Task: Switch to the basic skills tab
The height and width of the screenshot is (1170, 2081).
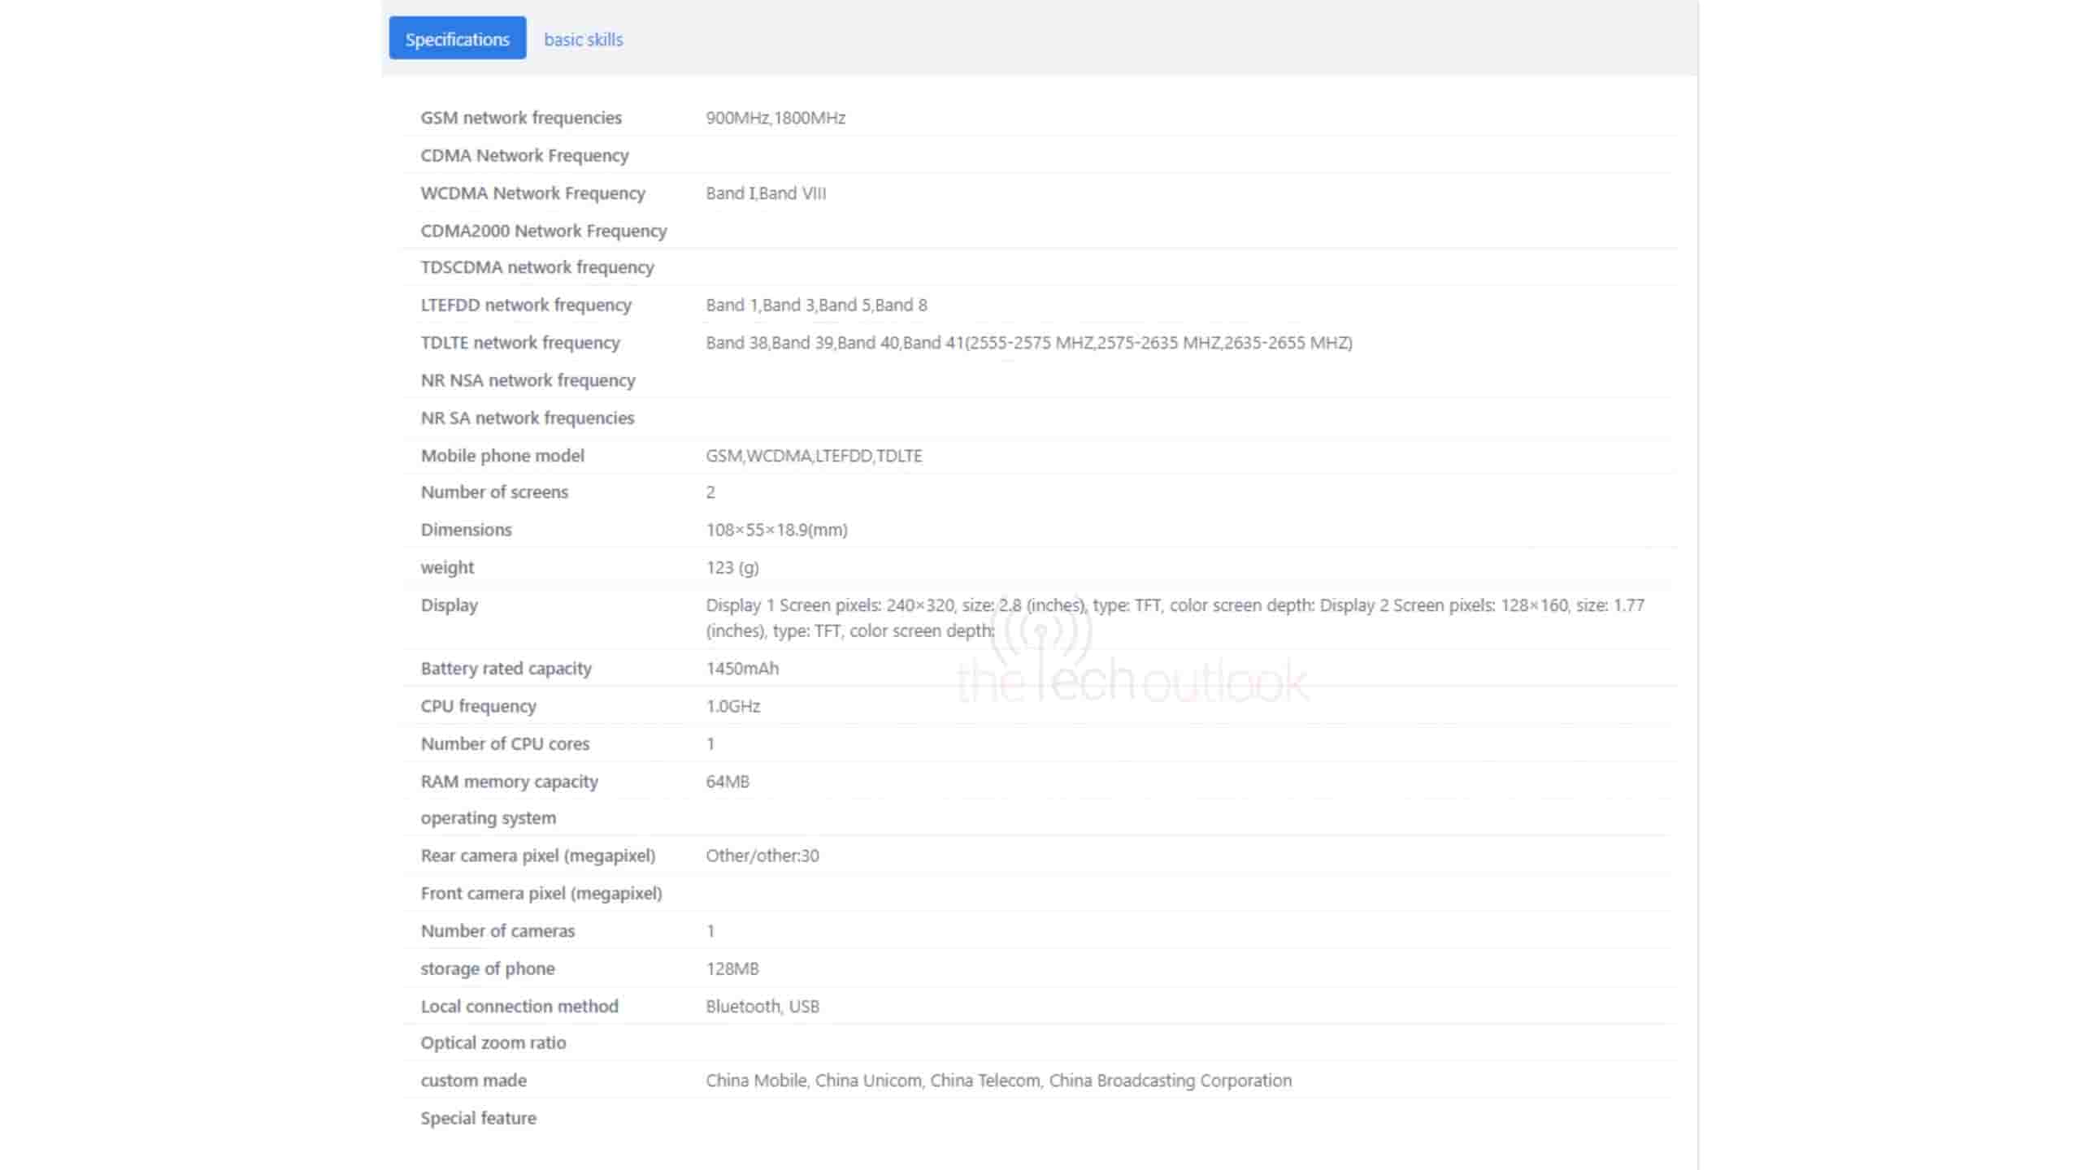Action: point(583,39)
